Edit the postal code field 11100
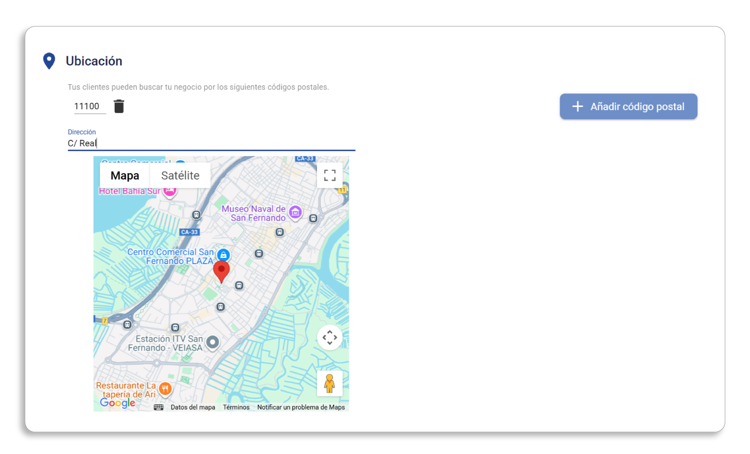 90,107
